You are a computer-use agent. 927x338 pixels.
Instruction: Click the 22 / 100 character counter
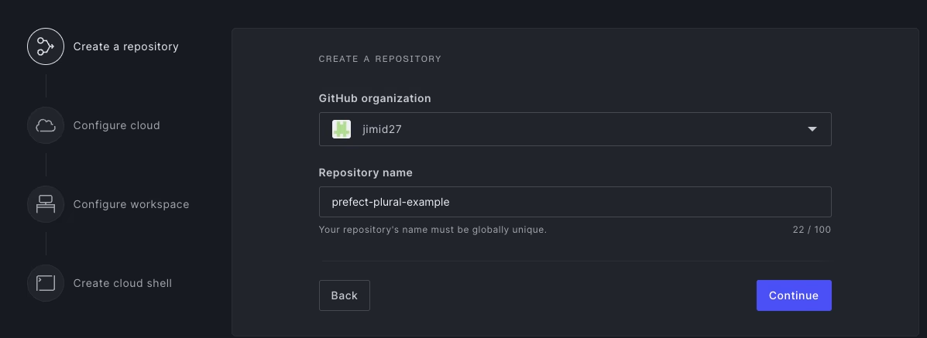pos(812,229)
